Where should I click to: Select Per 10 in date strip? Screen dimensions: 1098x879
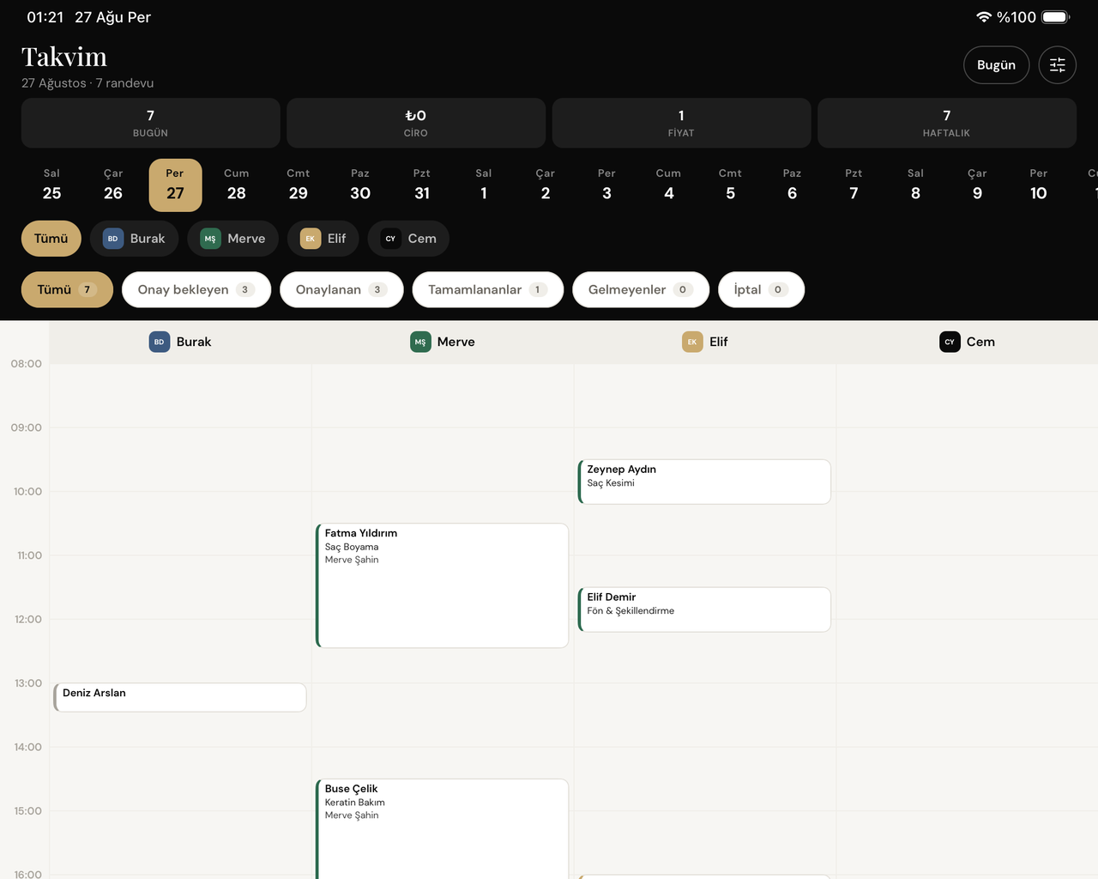click(1039, 185)
